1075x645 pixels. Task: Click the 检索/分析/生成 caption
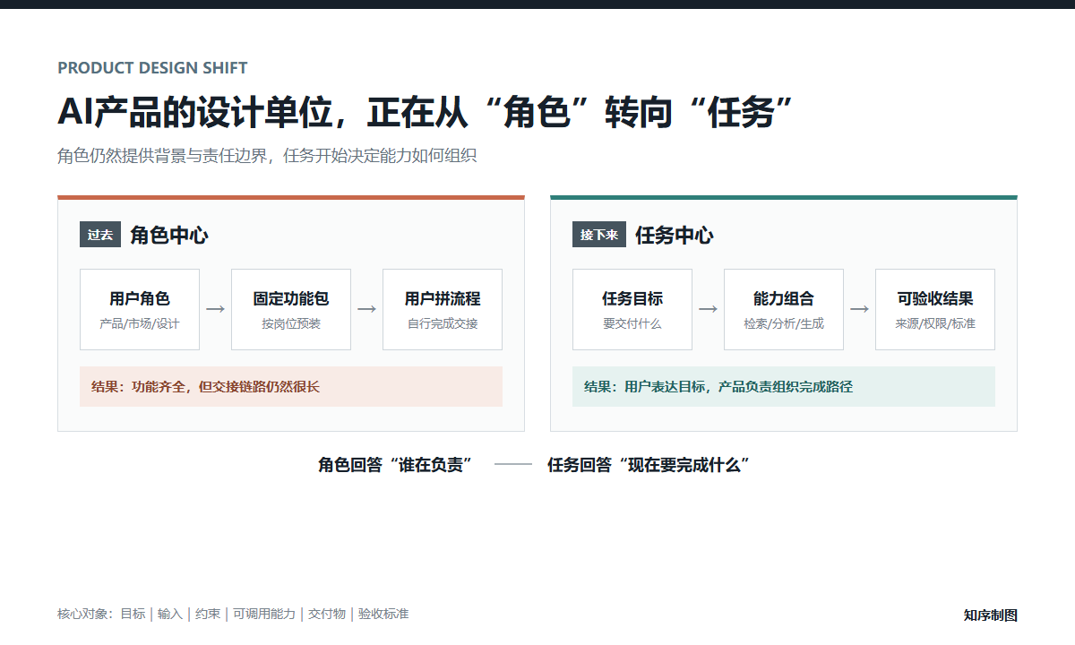pyautogui.click(x=784, y=323)
